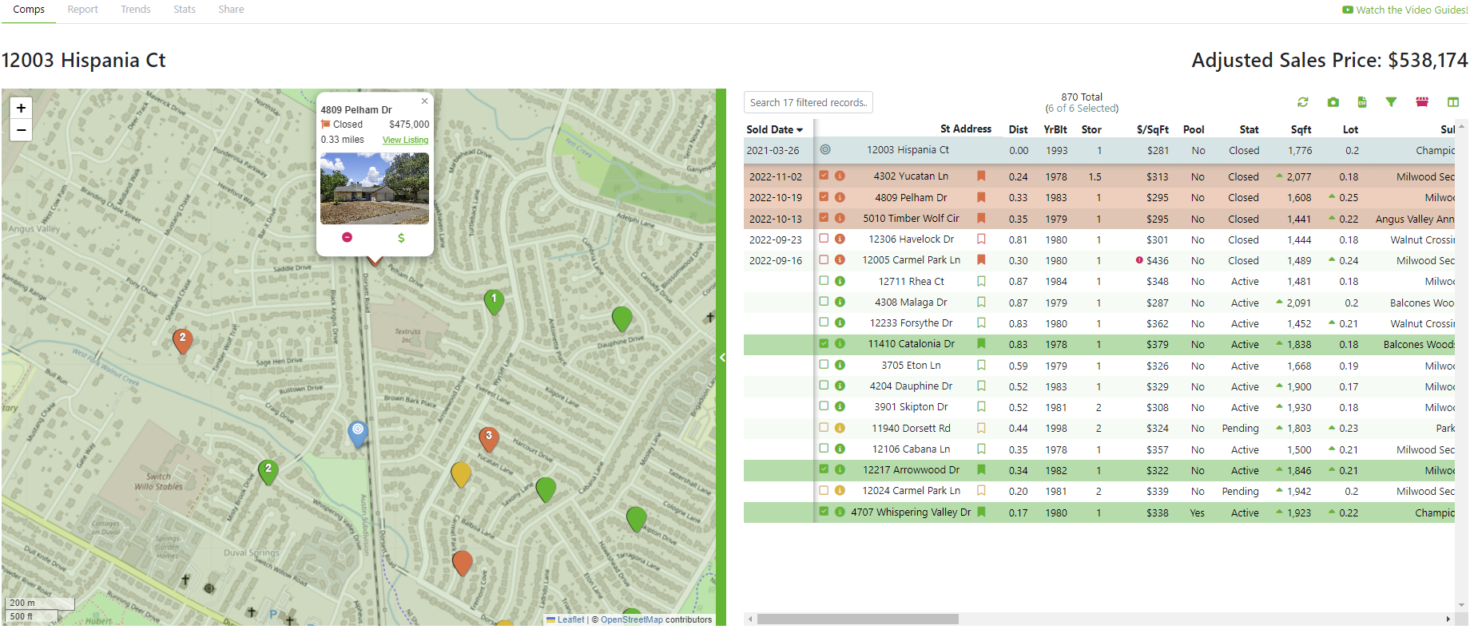1470x637 pixels.
Task: Open the green funnel filter icon
Action: tap(1391, 102)
